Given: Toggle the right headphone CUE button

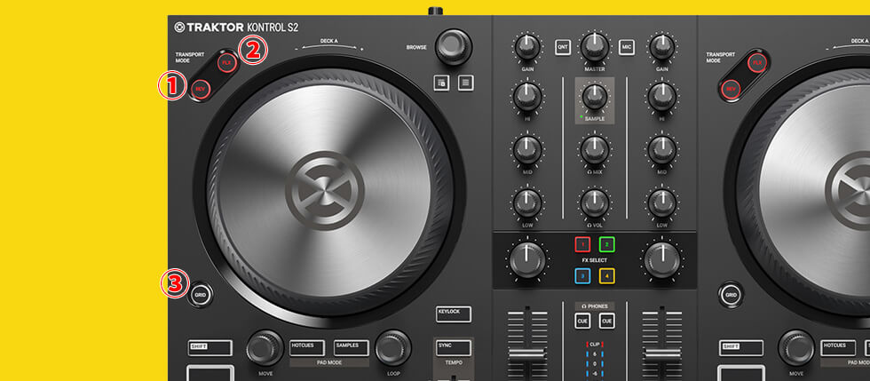Looking at the screenshot, I should (607, 321).
